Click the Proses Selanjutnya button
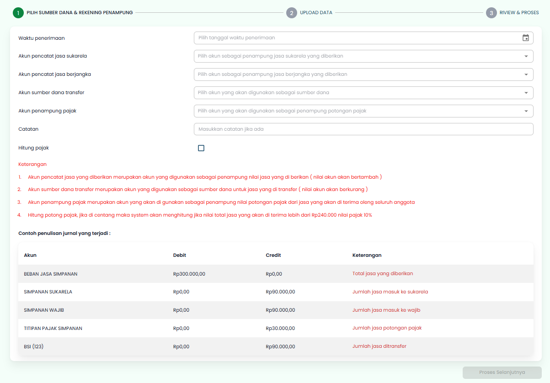Screen dimensions: 550x383 [502, 372]
